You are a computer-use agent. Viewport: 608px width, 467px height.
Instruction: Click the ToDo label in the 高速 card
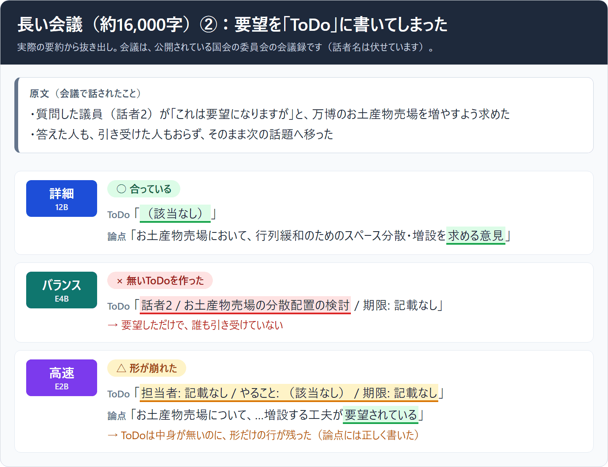(x=119, y=394)
